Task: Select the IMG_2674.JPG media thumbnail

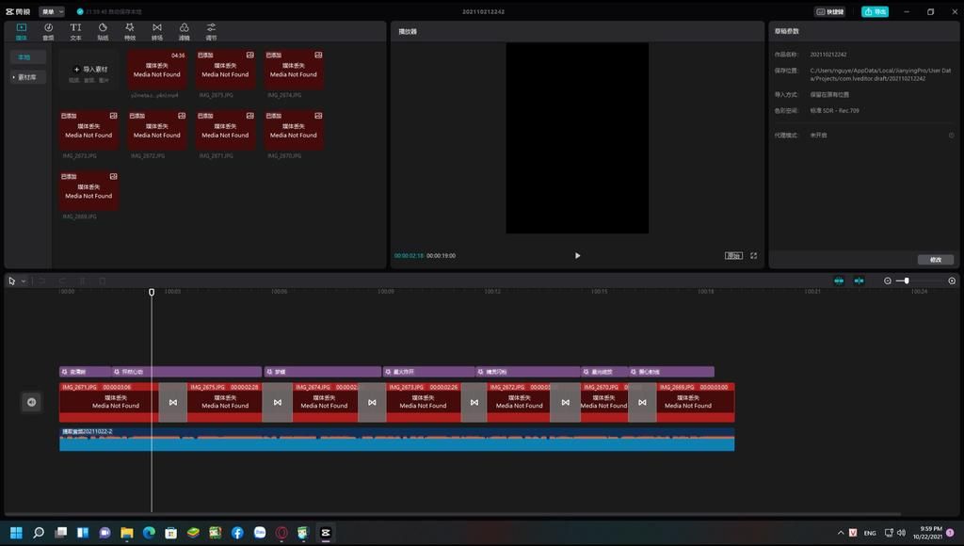Action: tap(294, 70)
